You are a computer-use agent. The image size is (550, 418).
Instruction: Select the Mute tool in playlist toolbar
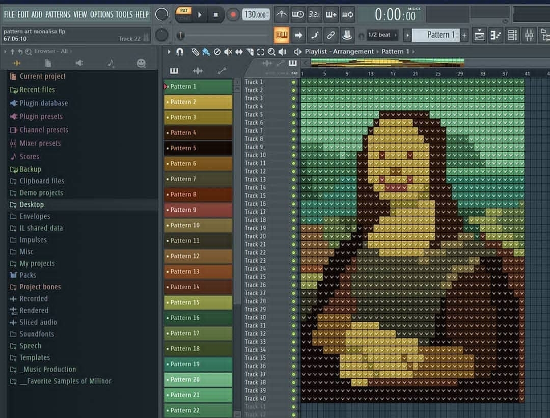(228, 52)
